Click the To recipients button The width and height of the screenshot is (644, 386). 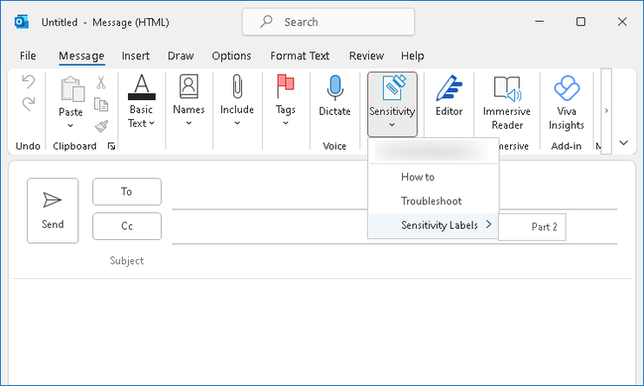point(127,191)
